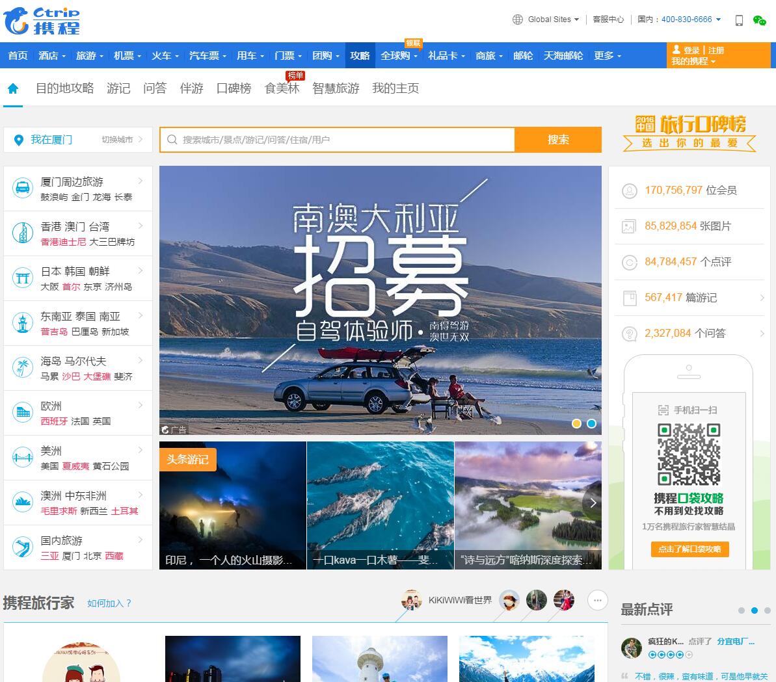Viewport: 776px width, 682px height.
Task: Switch to the 问答 tab
Action: tap(155, 88)
